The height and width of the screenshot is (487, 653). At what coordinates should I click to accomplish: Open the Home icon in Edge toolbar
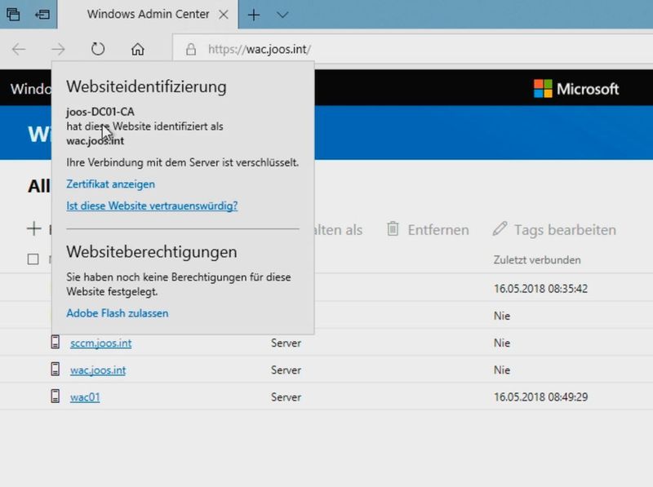coord(137,49)
